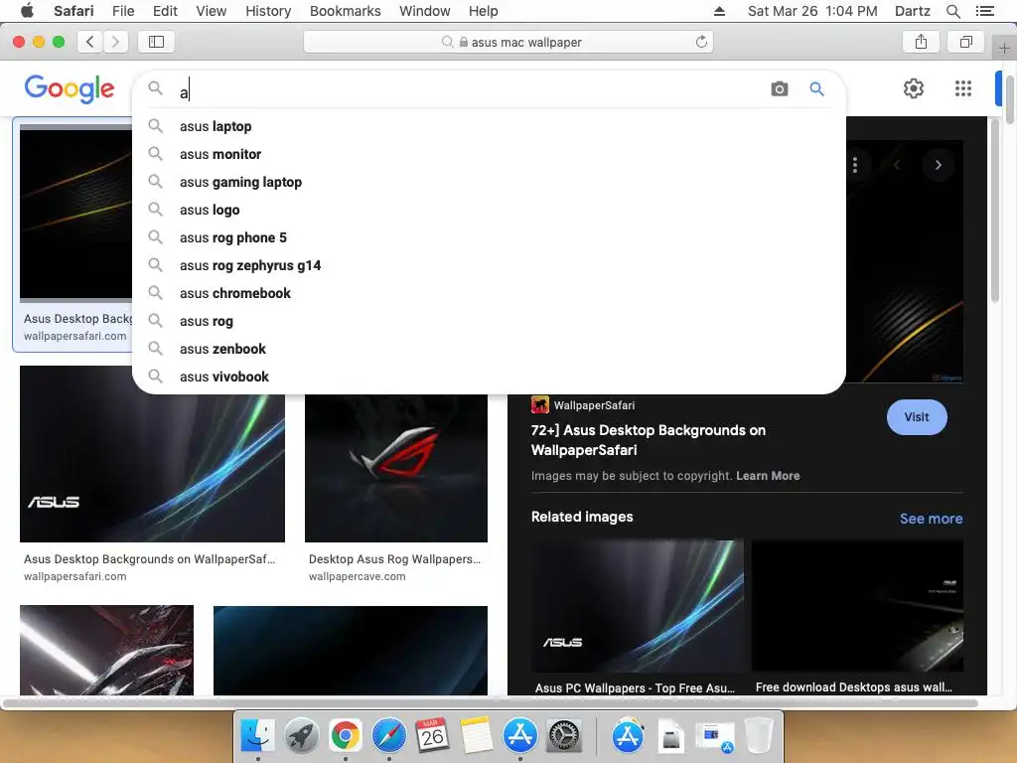The width and height of the screenshot is (1017, 763).
Task: Open Notes app in the Dock
Action: (476, 736)
